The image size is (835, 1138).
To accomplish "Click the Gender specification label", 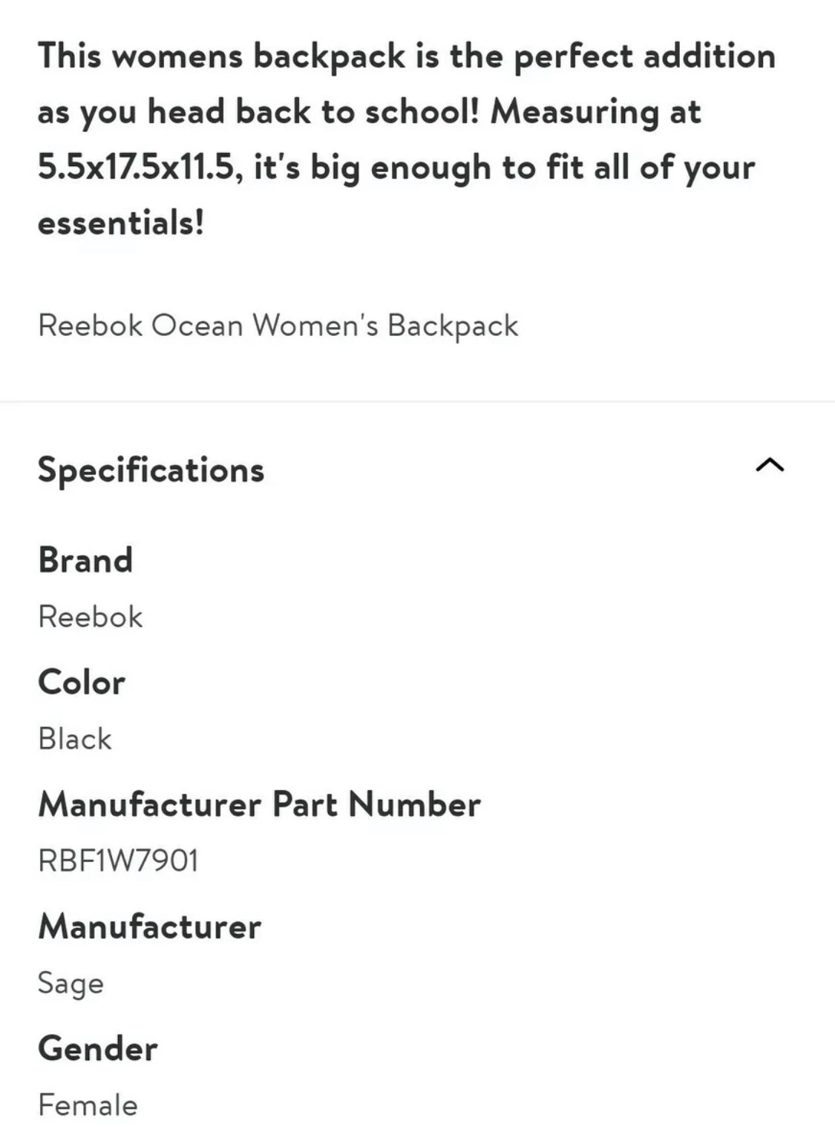I will (x=97, y=1048).
